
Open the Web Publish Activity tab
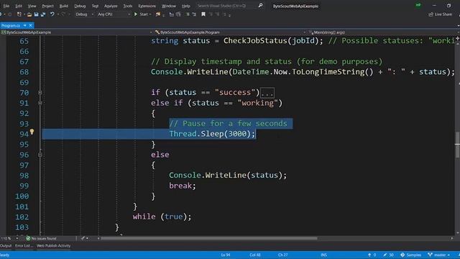[x=53, y=246]
